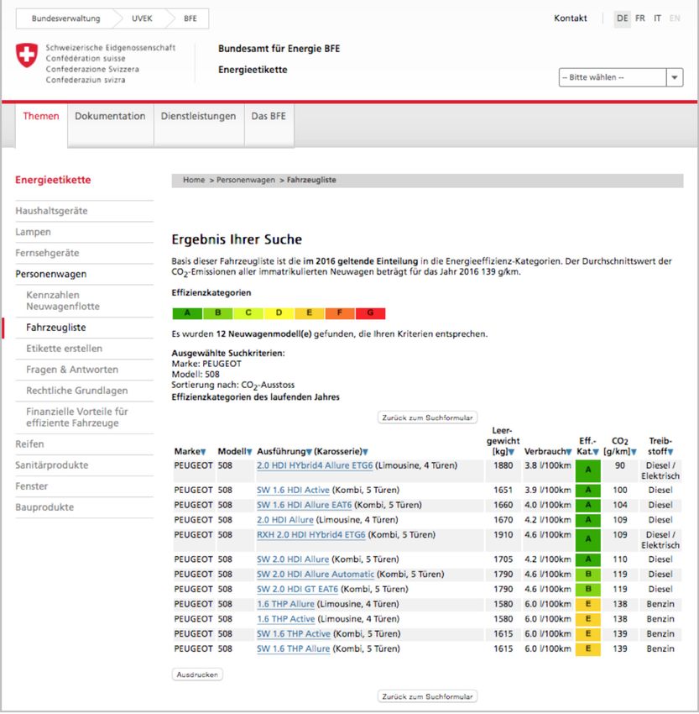Screen dimensions: 699x714
Task: Go to Personenwagen breadcrumb link
Action: click(246, 180)
